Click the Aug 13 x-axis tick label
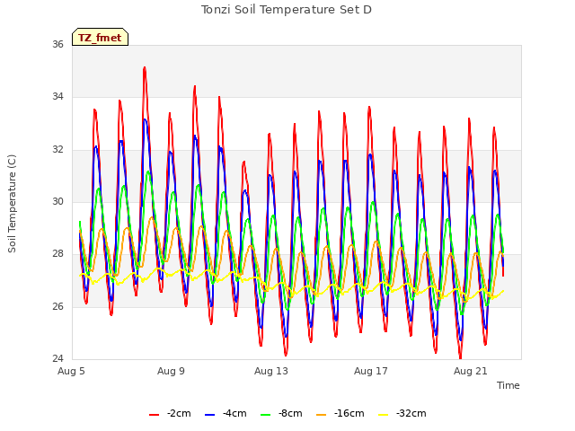 271,371
